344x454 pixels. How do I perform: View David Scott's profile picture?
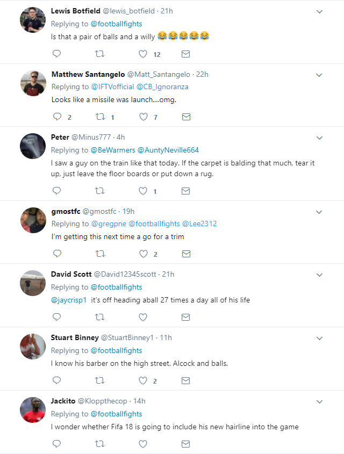pos(32,283)
